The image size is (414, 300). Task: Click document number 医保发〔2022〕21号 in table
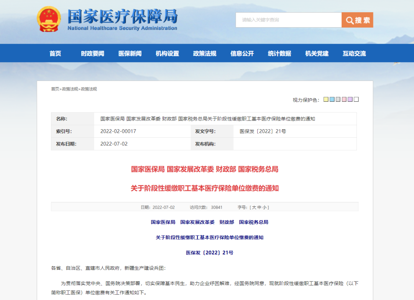(263, 131)
